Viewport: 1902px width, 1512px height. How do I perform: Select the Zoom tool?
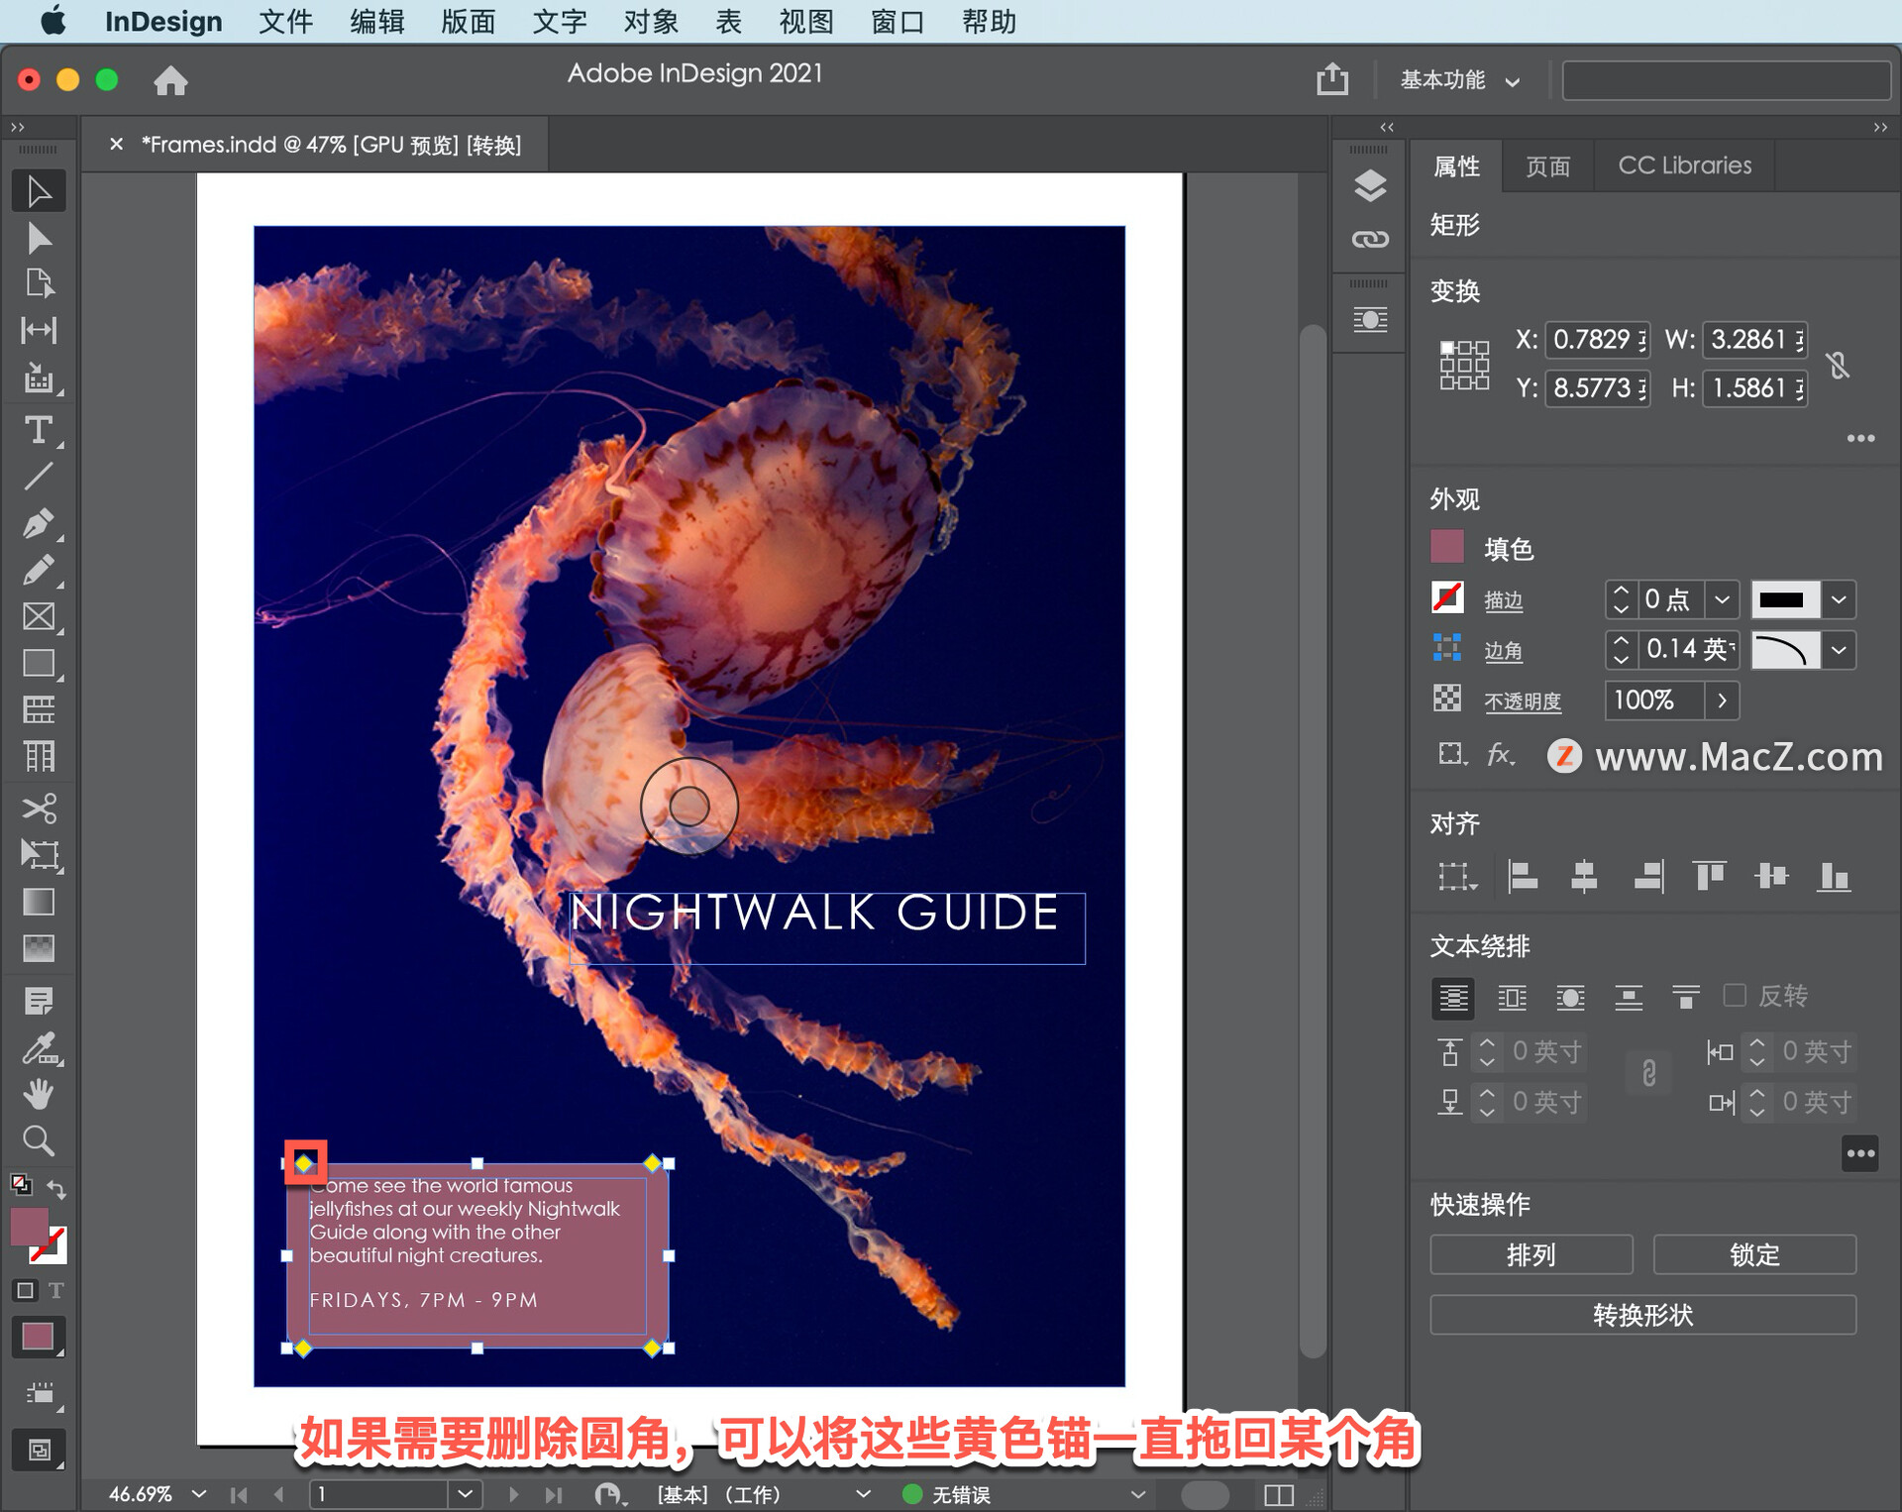[x=39, y=1141]
